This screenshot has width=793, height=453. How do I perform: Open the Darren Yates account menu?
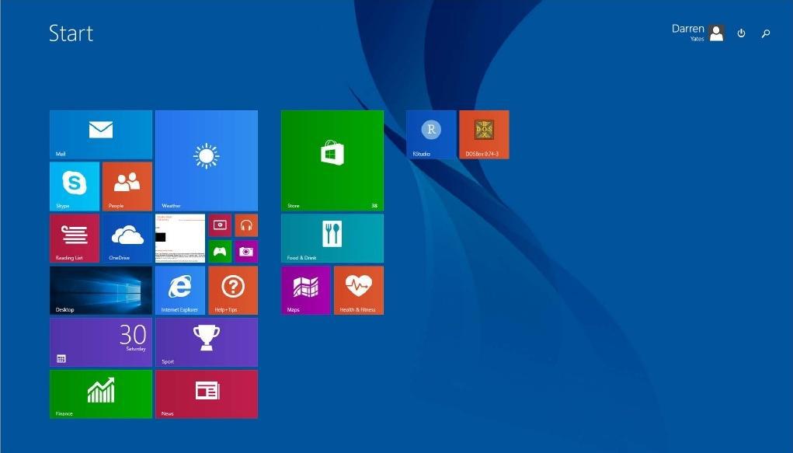[x=698, y=33]
